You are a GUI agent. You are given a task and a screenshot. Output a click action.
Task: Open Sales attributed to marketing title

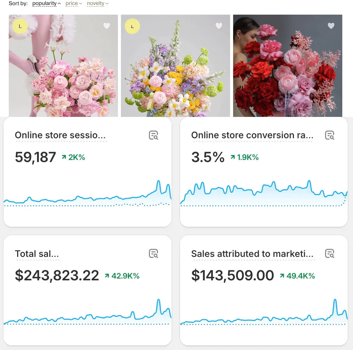252,254
